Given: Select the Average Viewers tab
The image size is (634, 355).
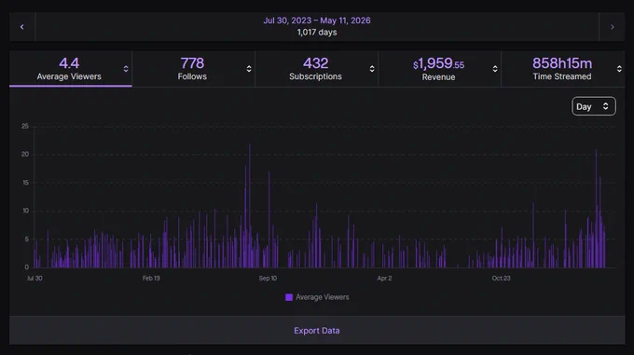Looking at the screenshot, I should pyautogui.click(x=70, y=69).
